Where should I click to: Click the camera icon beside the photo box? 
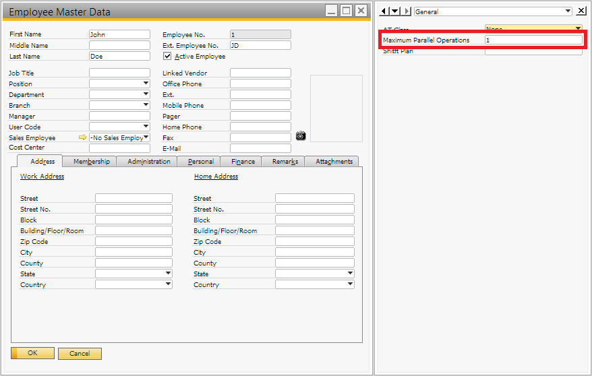click(x=301, y=135)
